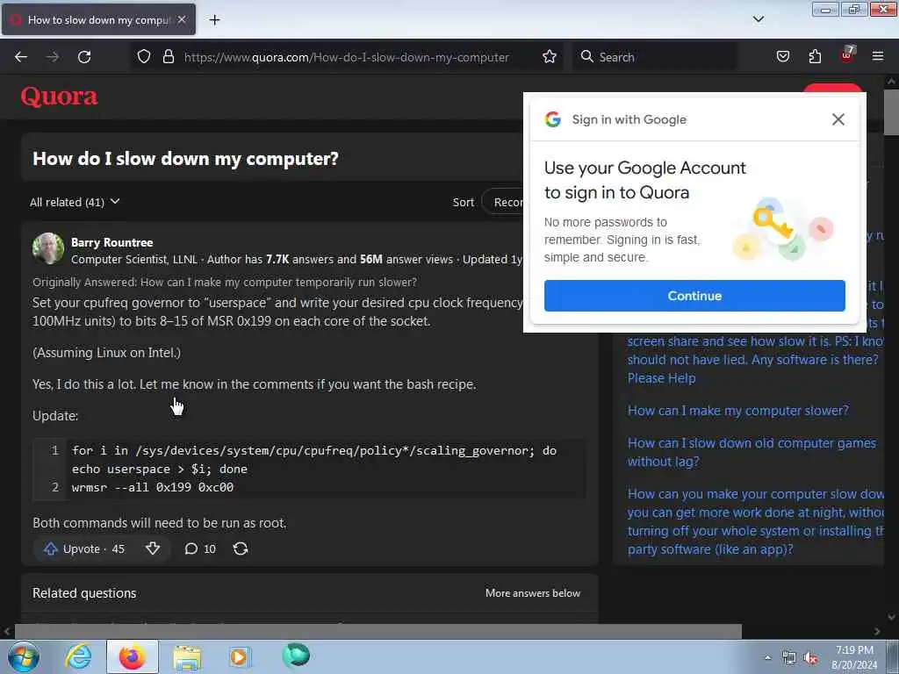Expand the All related (41) filter

[x=75, y=202]
